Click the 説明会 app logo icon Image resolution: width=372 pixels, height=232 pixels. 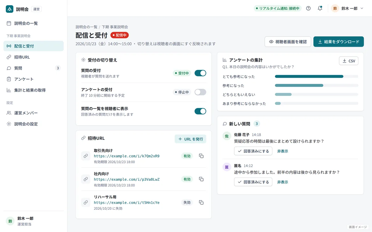click(x=10, y=9)
